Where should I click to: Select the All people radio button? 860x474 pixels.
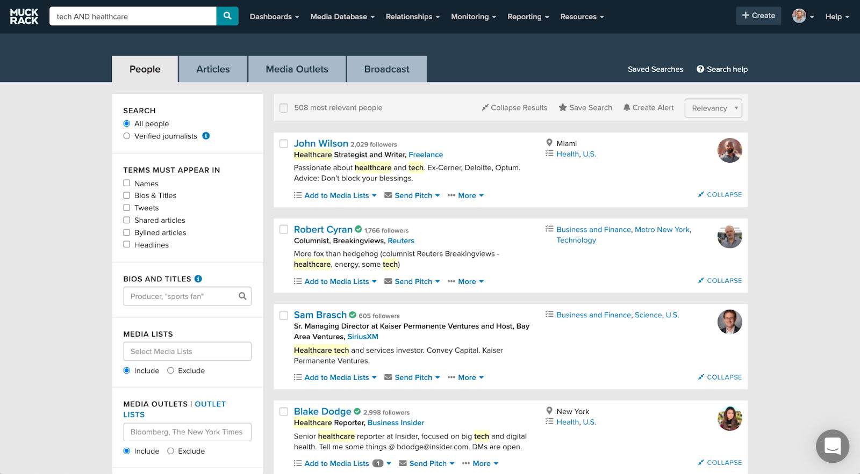pyautogui.click(x=127, y=123)
